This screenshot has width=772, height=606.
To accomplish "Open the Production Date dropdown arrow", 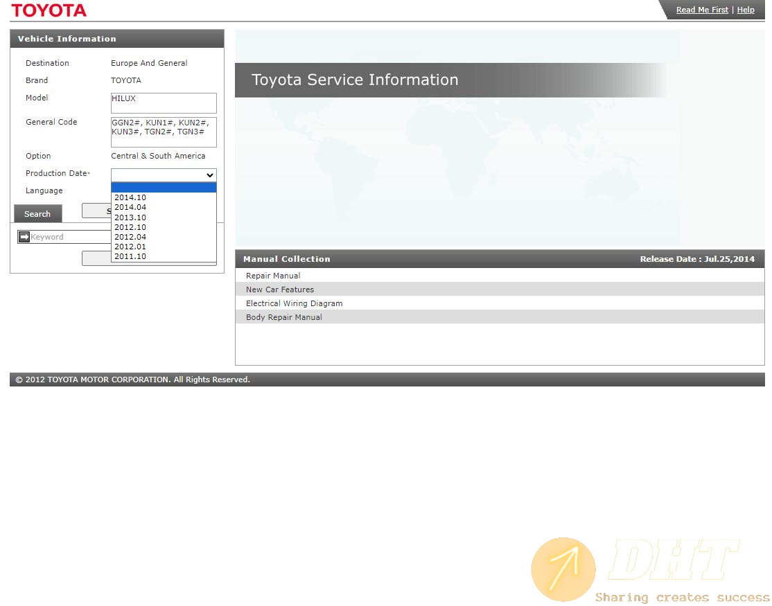I will tap(210, 175).
